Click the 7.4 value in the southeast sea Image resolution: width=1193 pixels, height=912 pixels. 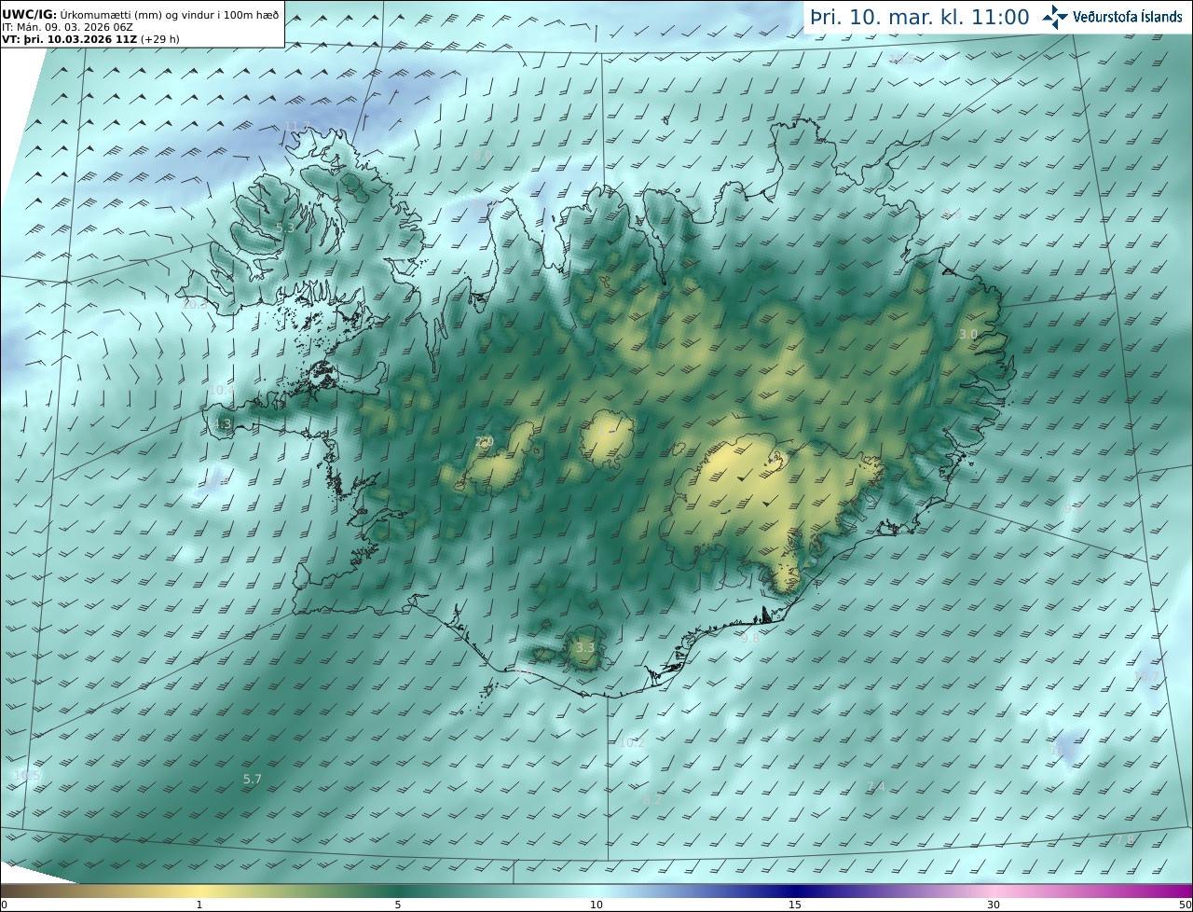point(876,787)
